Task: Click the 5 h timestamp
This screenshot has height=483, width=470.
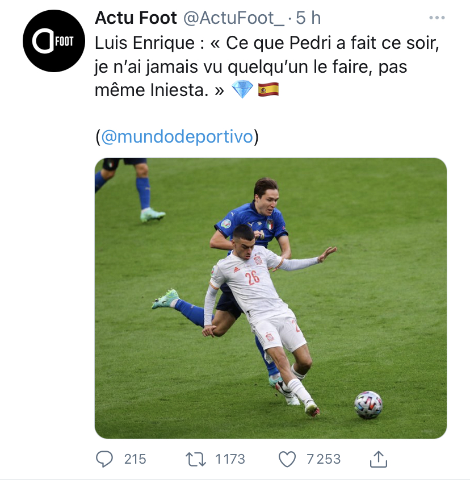Action: click(308, 18)
